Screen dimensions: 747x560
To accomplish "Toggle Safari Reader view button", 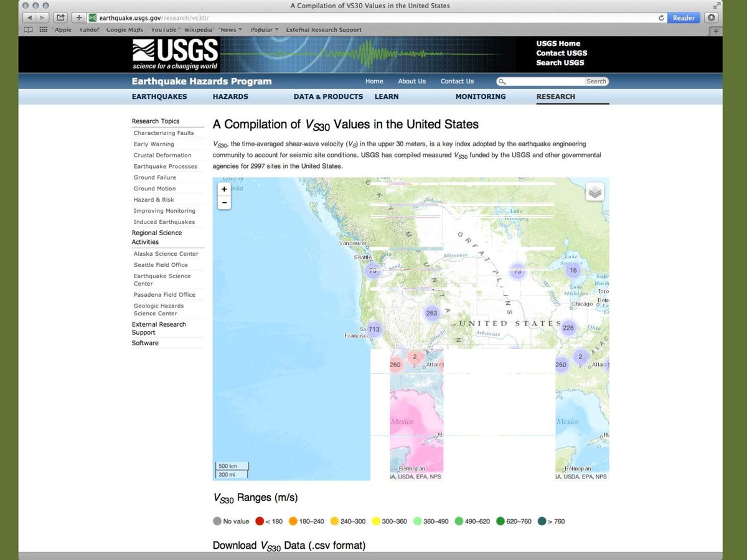I will tap(684, 18).
